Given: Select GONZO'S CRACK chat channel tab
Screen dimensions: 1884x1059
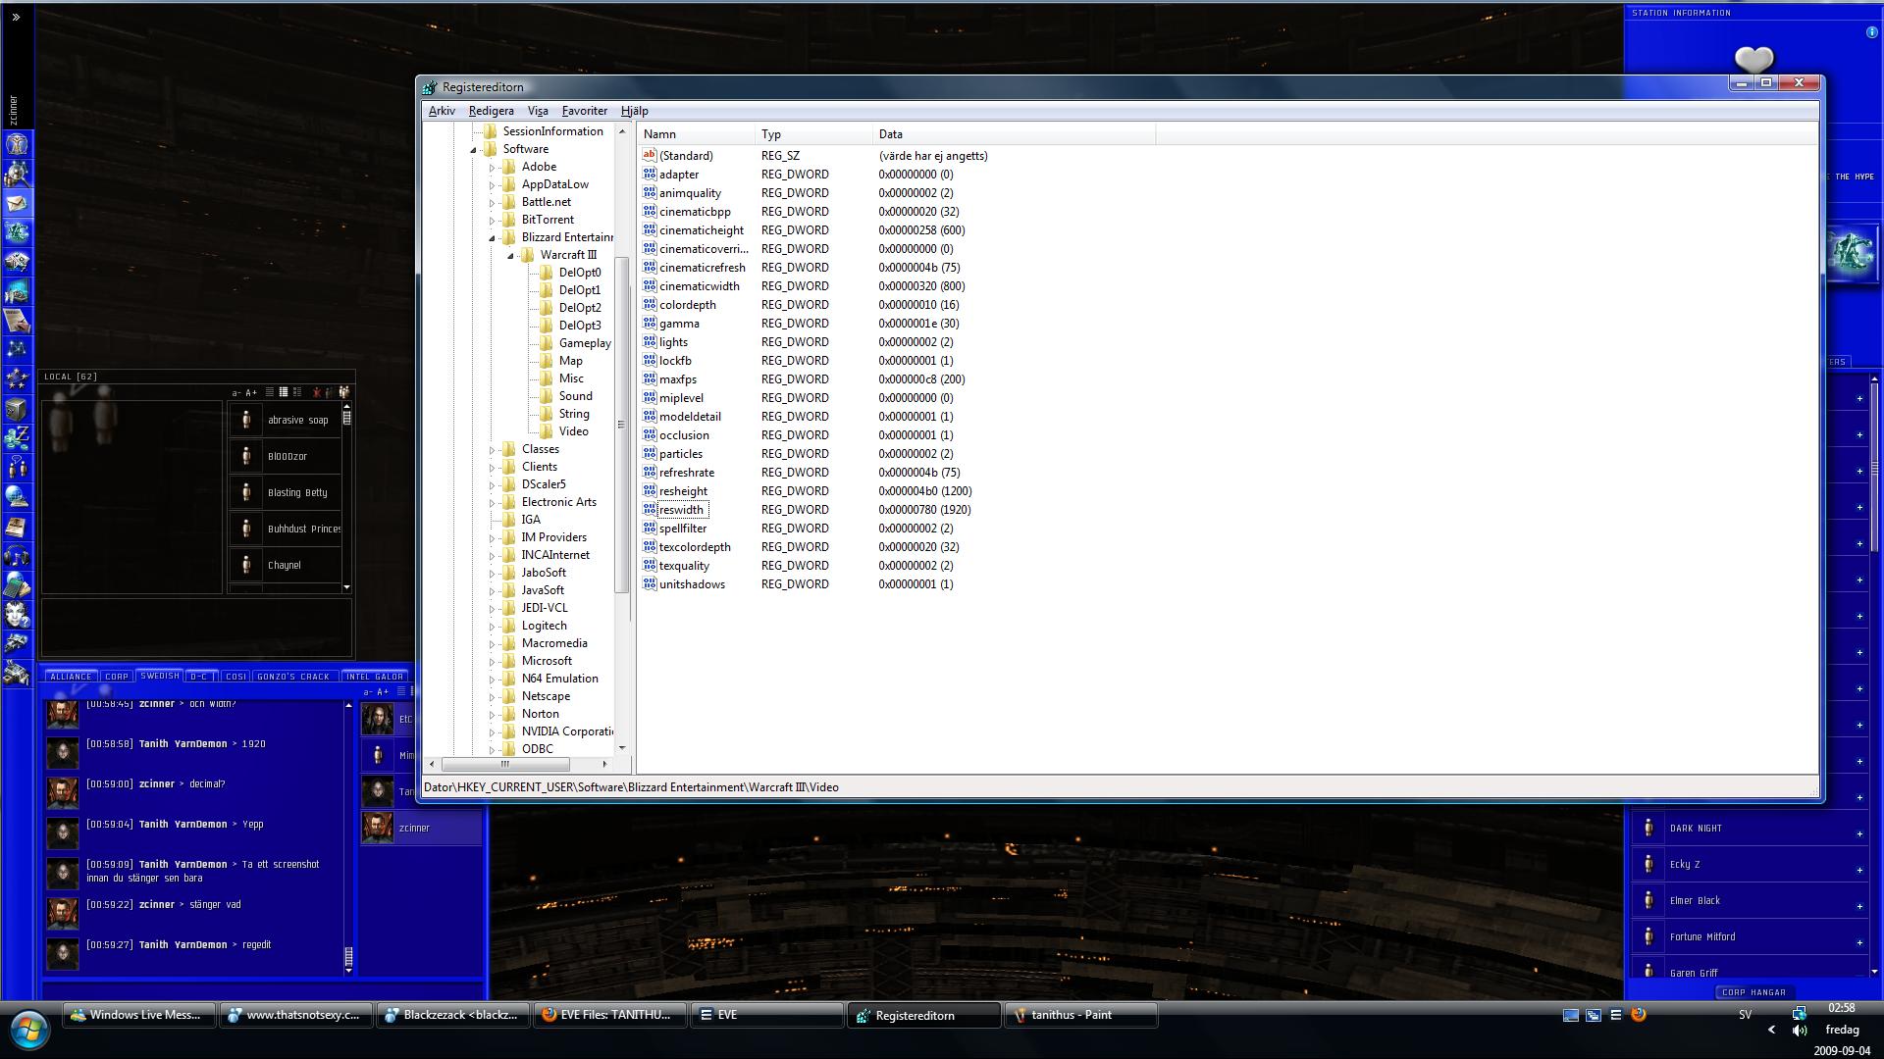Looking at the screenshot, I should click(292, 677).
